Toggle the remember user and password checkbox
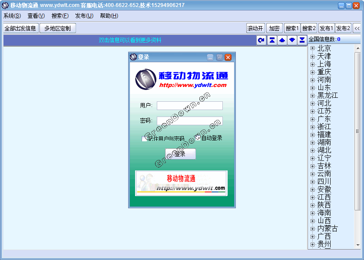This screenshot has width=364, height=260. [144, 139]
